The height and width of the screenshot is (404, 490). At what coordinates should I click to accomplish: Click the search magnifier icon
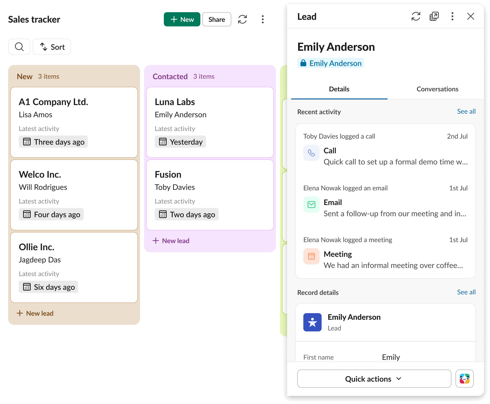click(19, 47)
